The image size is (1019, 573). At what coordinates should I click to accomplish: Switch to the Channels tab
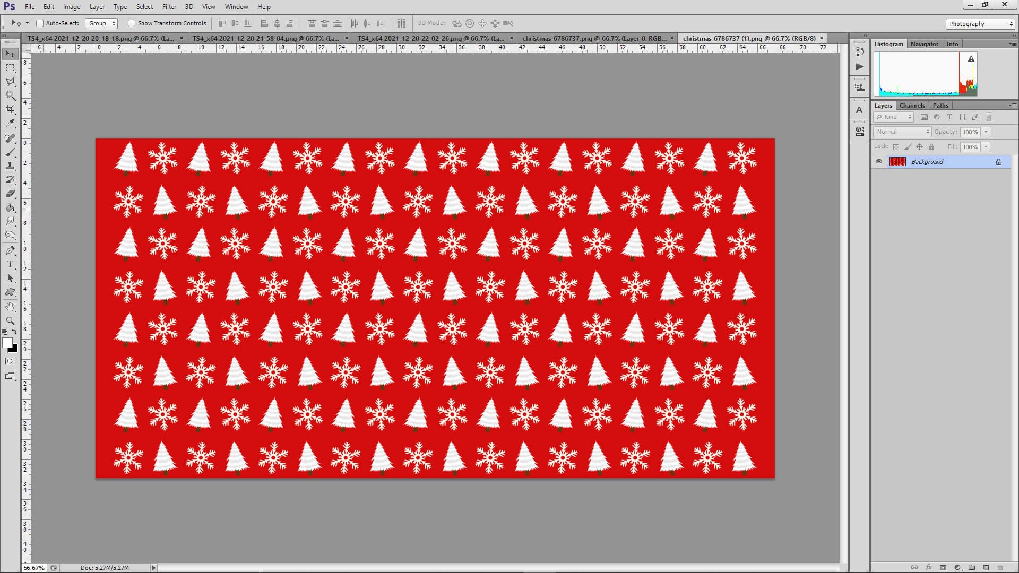click(x=912, y=106)
